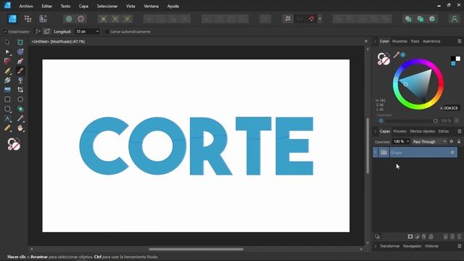
Task: Toggle snapping magnet button
Action: (x=311, y=19)
